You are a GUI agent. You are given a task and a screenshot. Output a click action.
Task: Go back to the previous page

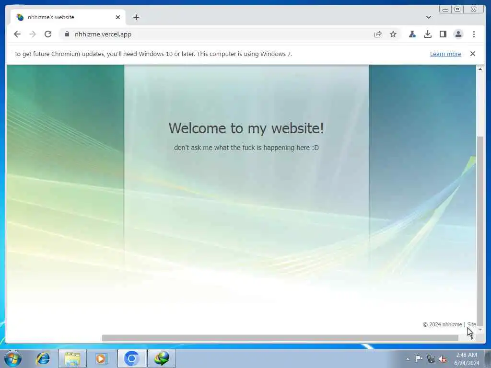tap(17, 34)
